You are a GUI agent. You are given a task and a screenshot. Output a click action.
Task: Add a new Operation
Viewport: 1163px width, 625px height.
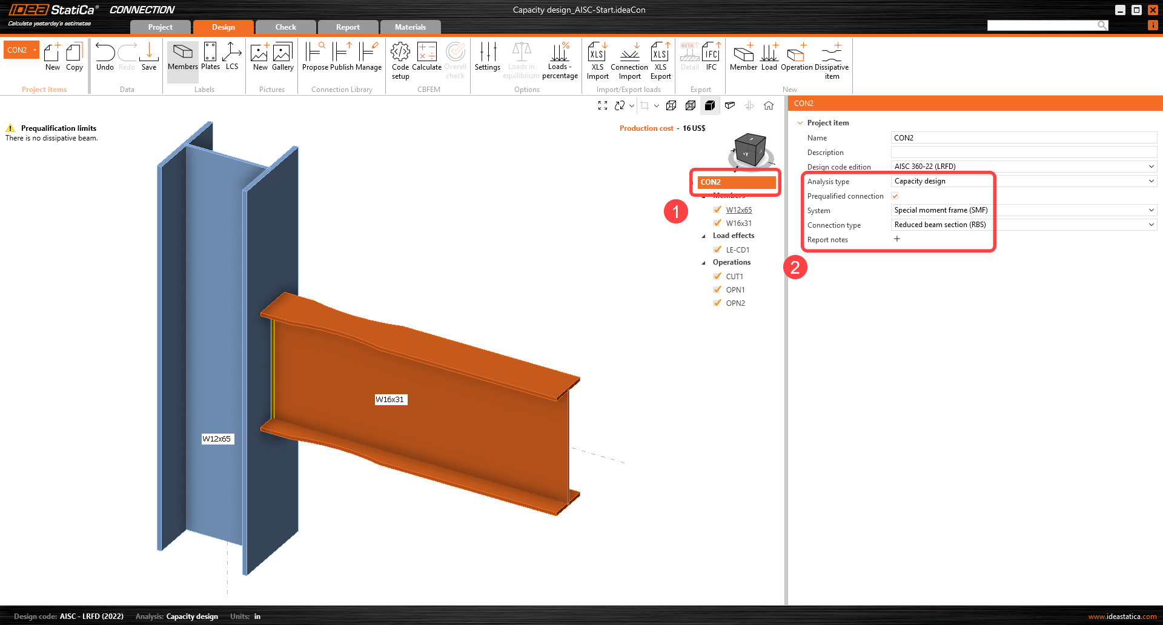(x=796, y=56)
